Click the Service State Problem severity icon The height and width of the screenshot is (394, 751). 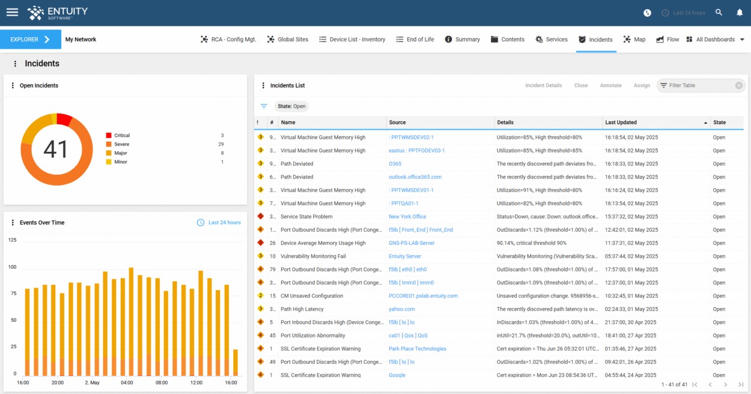pos(260,216)
